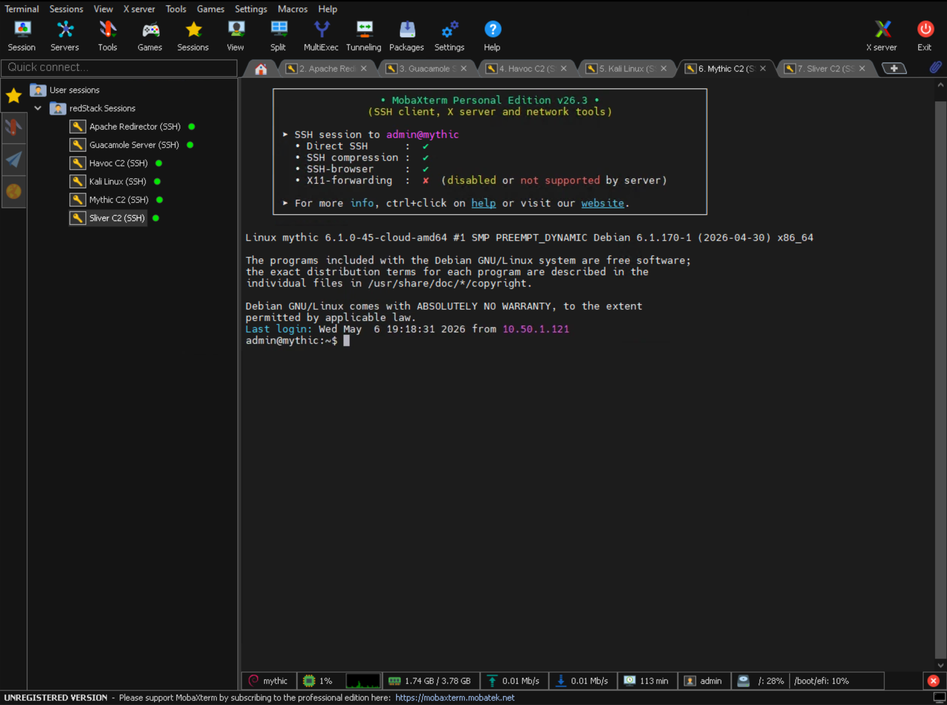Go to the Home tab icon
Screen dimensions: 947x705
261,69
